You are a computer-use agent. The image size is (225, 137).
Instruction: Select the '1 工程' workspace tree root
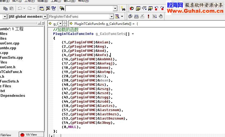point(12,29)
